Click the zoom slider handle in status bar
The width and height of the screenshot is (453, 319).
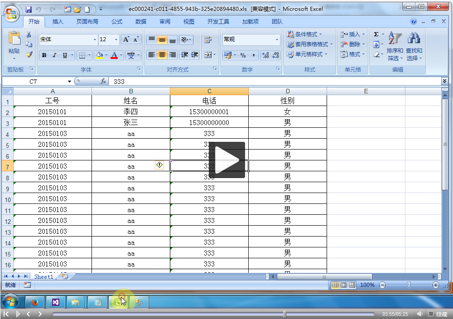[x=409, y=285]
